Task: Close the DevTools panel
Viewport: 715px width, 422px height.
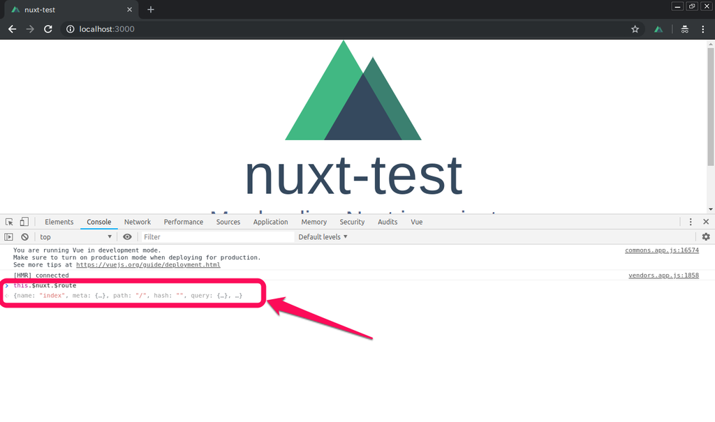Action: pos(706,222)
